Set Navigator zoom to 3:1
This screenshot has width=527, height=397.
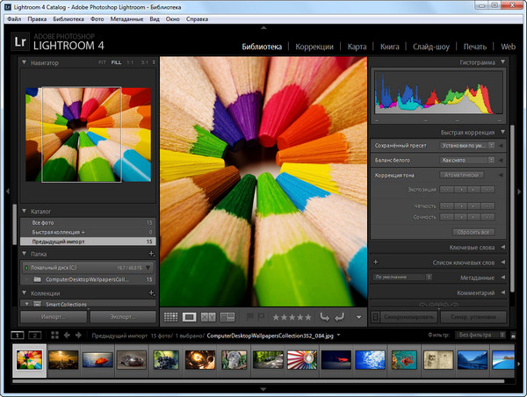point(145,62)
